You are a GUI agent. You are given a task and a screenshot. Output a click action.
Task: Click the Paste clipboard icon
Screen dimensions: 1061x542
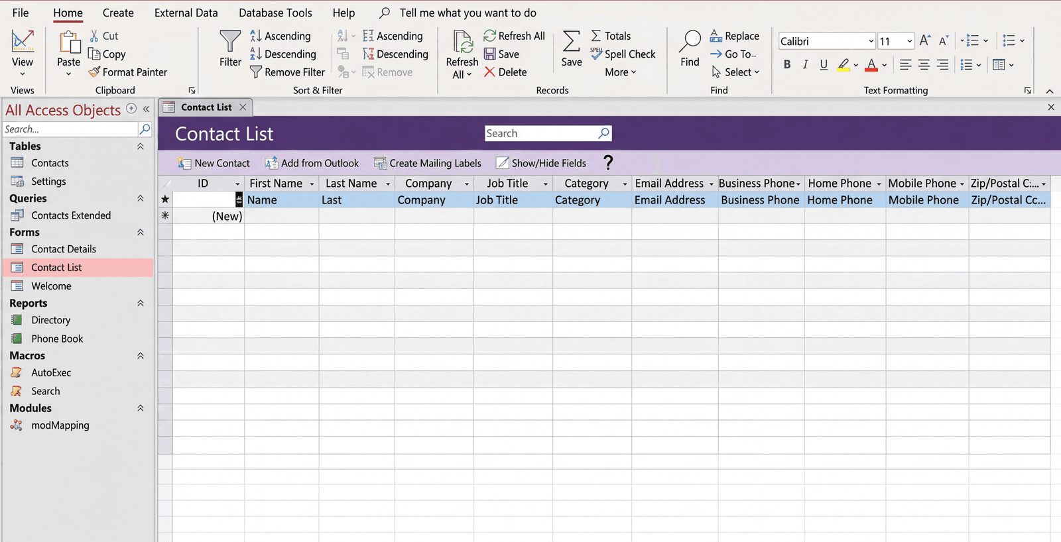coord(68,42)
